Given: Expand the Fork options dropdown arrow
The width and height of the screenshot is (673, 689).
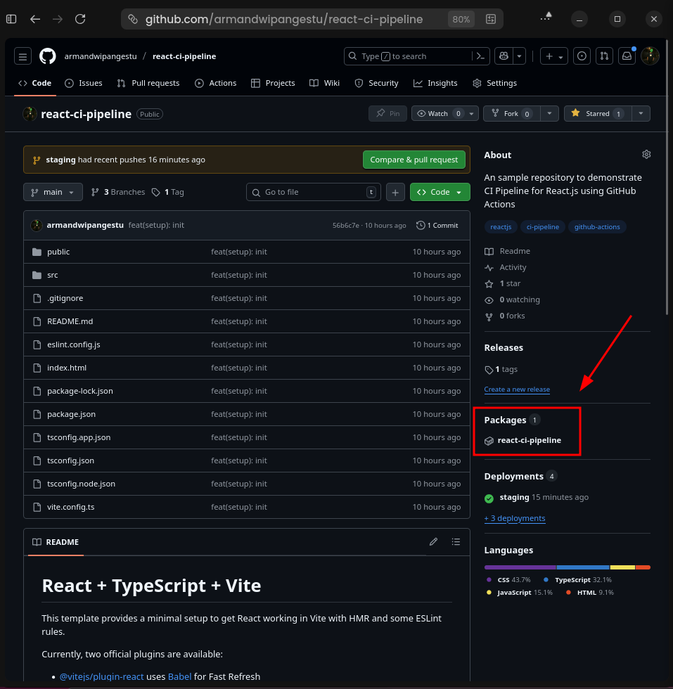Looking at the screenshot, I should pyautogui.click(x=550, y=113).
